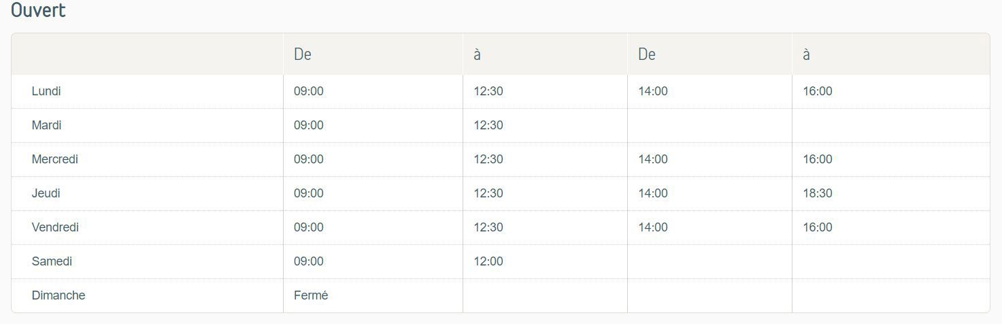Screen dimensions: 1002x324
Task: Select the Dimanche row label
Action: (59, 295)
